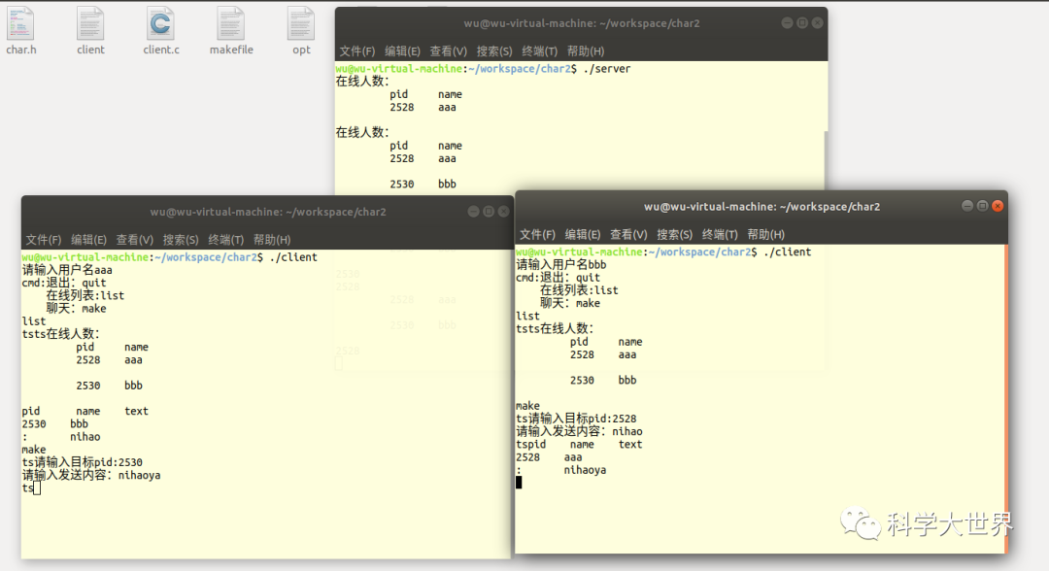This screenshot has height=571, width=1049.
Task: Open 帮助(H) menu in aaa client terminal
Action: (272, 239)
